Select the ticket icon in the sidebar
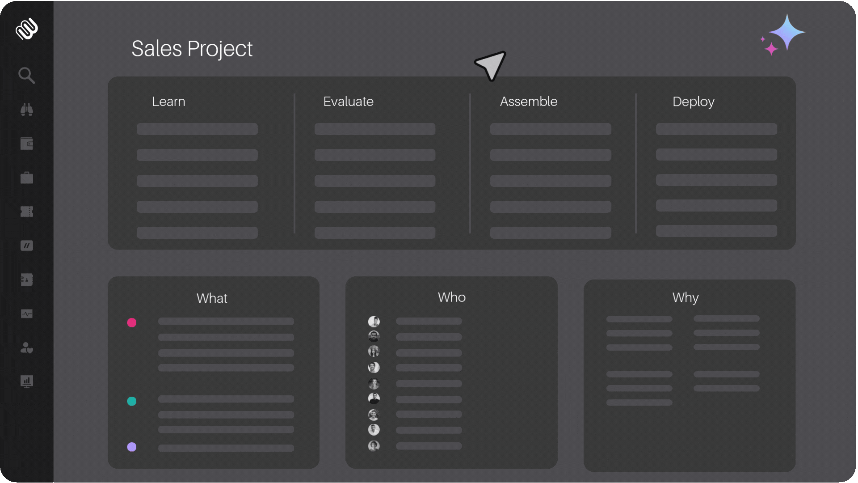The height and width of the screenshot is (483, 858). 26,212
